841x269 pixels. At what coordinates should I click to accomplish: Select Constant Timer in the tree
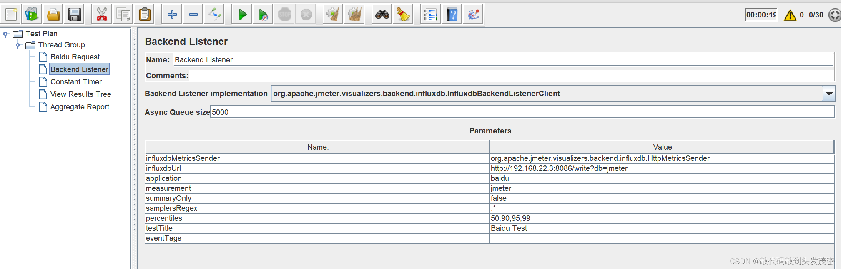point(76,82)
